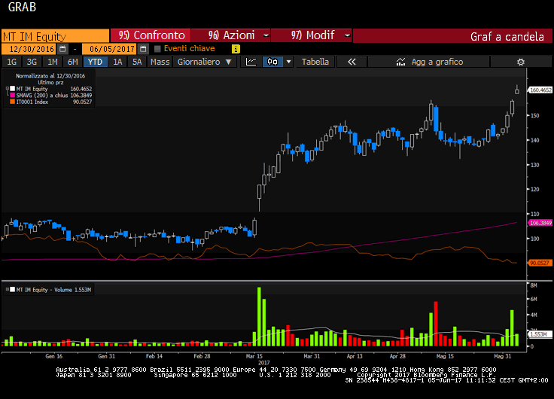Switch to line chart type icon
Image resolution: width=554 pixels, height=399 pixels.
pos(252,62)
